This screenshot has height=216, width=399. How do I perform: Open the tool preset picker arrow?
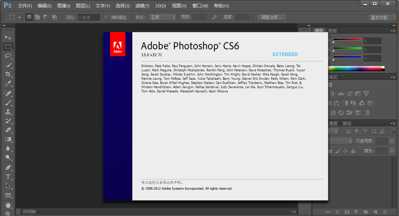pyautogui.click(x=19, y=17)
